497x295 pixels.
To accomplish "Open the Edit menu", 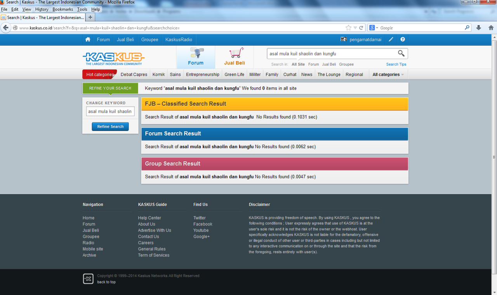I will [x=15, y=9].
